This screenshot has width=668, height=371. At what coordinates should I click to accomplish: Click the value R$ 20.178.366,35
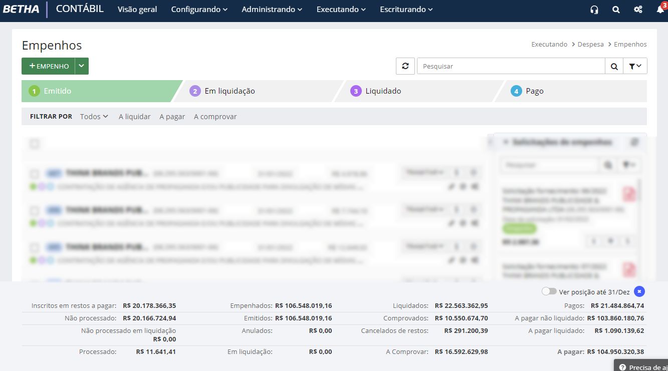point(149,305)
